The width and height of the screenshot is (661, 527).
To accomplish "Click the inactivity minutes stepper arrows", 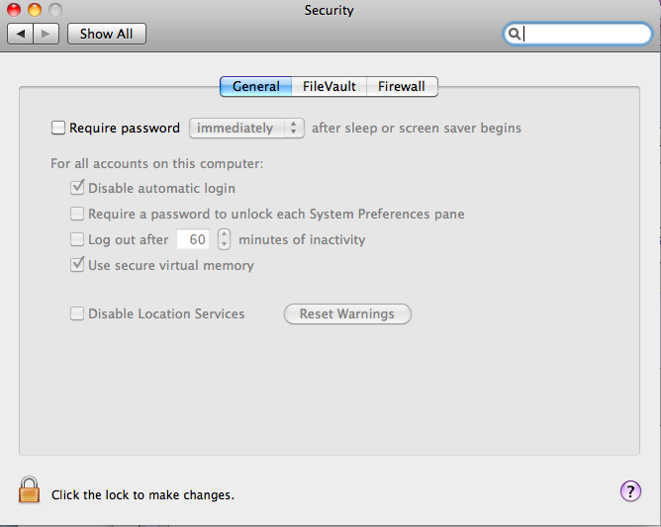I will 224,239.
